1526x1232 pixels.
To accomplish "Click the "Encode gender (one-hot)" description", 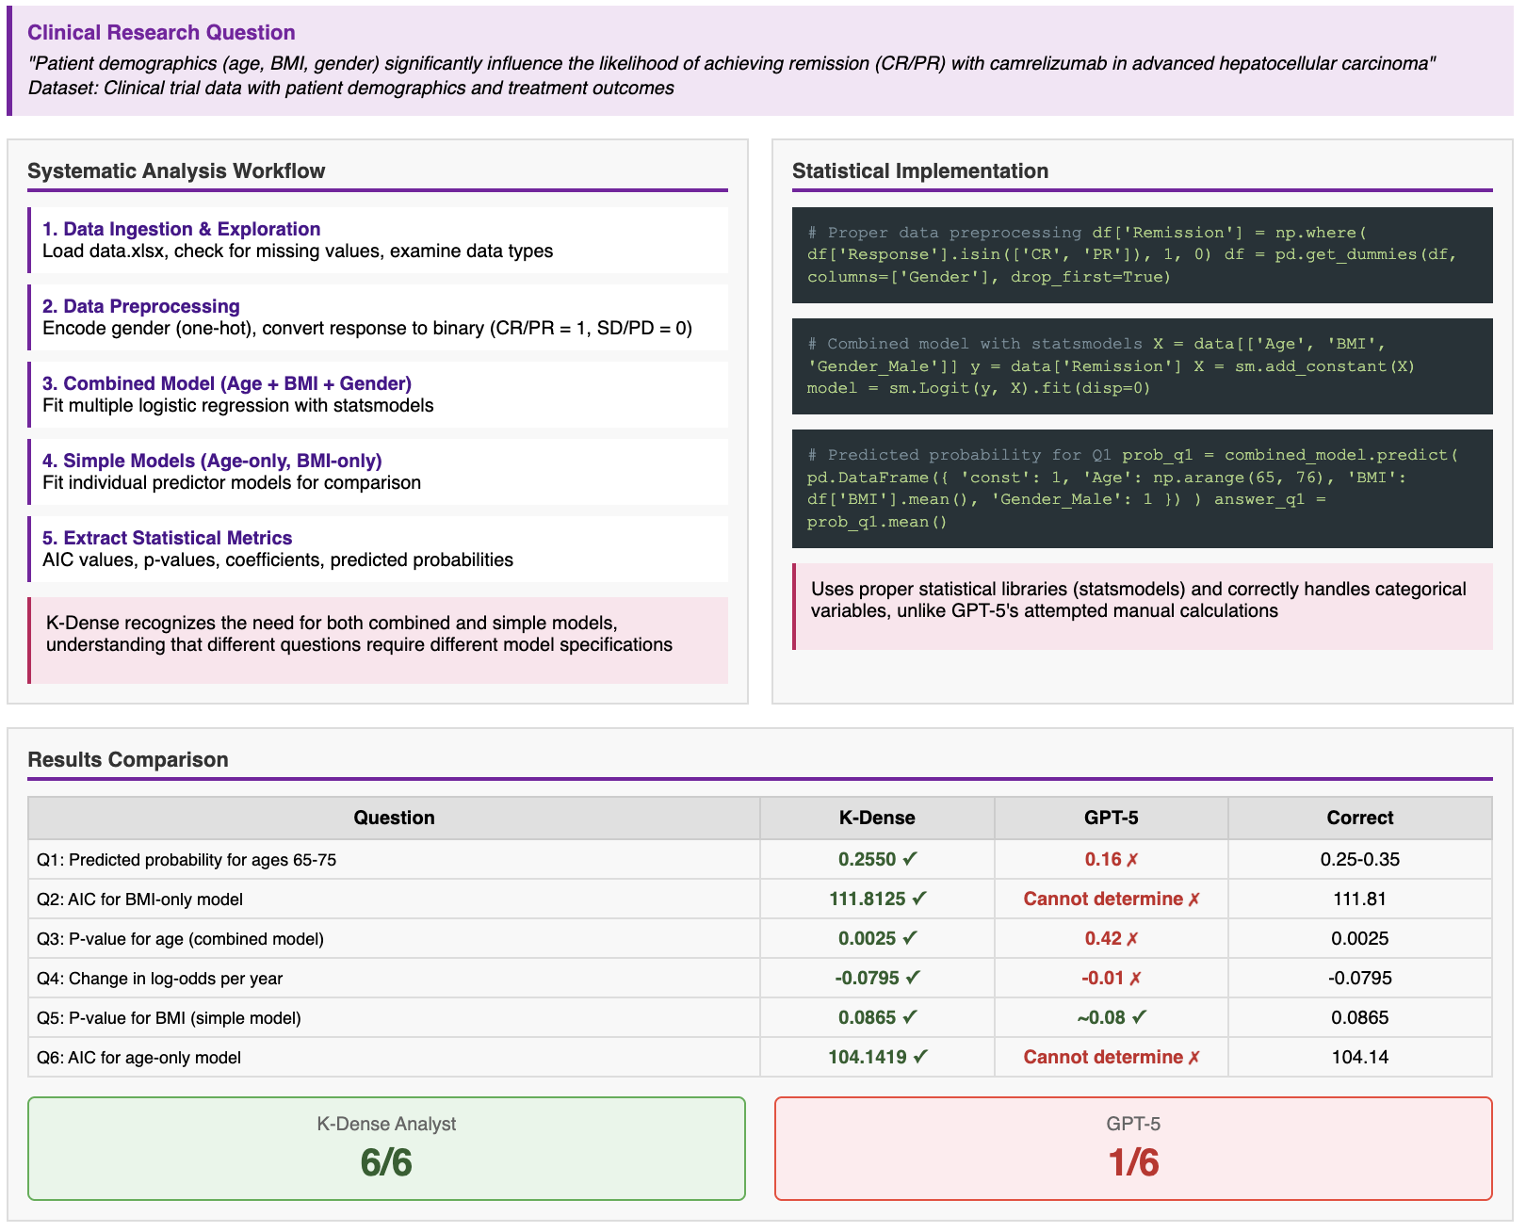I will click(x=367, y=329).
